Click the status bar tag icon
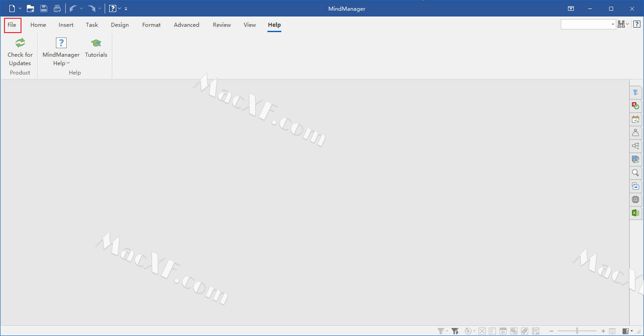This screenshot has height=336, width=644. [x=525, y=331]
